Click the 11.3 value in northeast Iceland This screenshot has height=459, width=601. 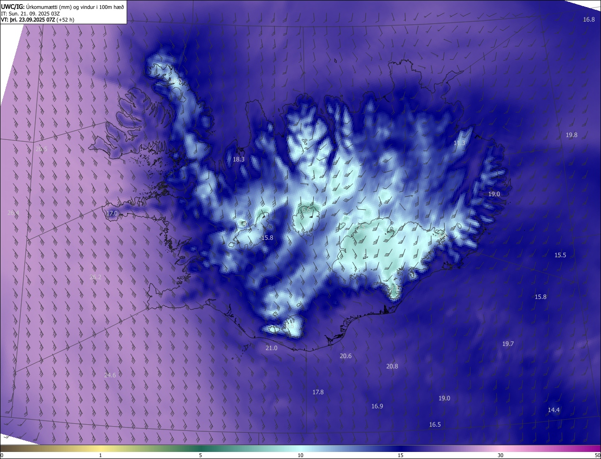[x=459, y=143]
